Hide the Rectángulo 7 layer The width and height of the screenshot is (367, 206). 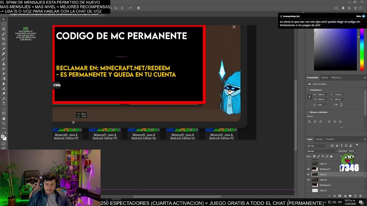[x=308, y=169]
